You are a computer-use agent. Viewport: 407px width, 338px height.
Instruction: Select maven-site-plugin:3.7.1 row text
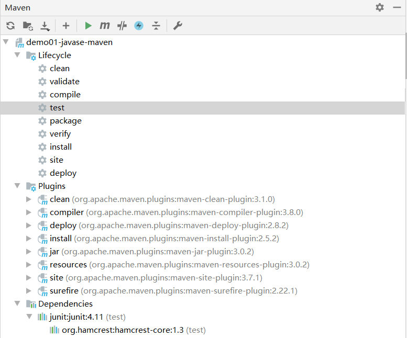click(156, 278)
